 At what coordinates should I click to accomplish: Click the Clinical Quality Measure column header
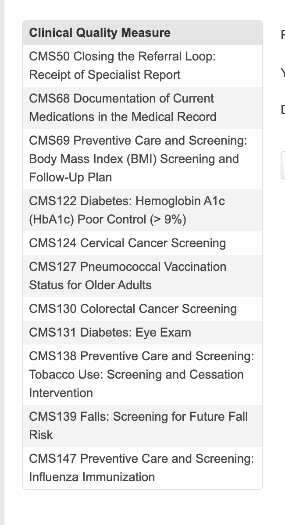[x=100, y=33]
